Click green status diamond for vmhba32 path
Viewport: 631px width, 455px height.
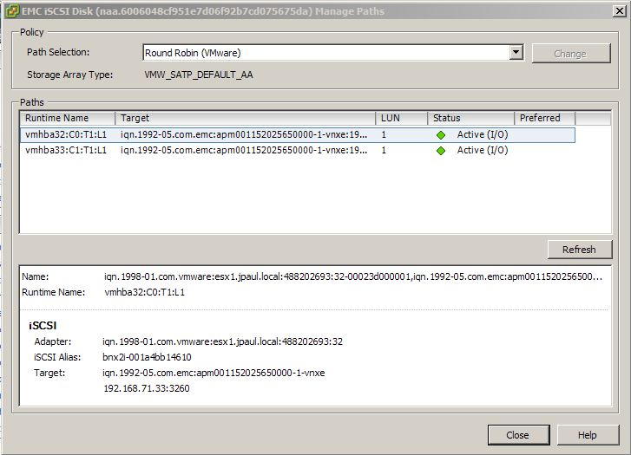tap(441, 135)
